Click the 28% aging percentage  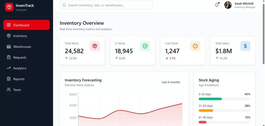247,106
